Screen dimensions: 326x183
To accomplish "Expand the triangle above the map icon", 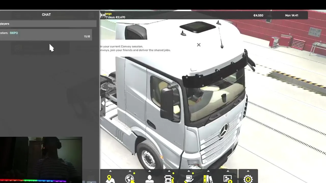I will pyautogui.click(x=110, y=171).
